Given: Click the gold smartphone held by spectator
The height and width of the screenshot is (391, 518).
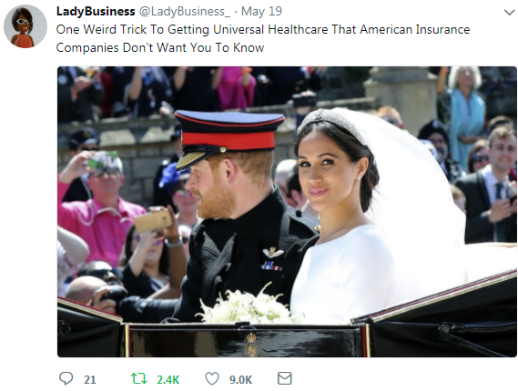Looking at the screenshot, I should pyautogui.click(x=153, y=220).
